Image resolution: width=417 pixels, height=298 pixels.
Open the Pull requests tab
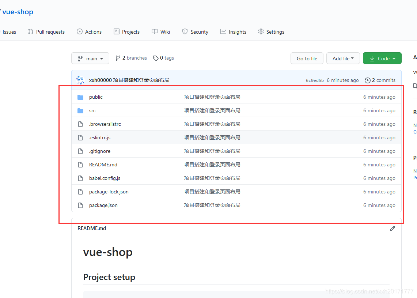(x=46, y=32)
